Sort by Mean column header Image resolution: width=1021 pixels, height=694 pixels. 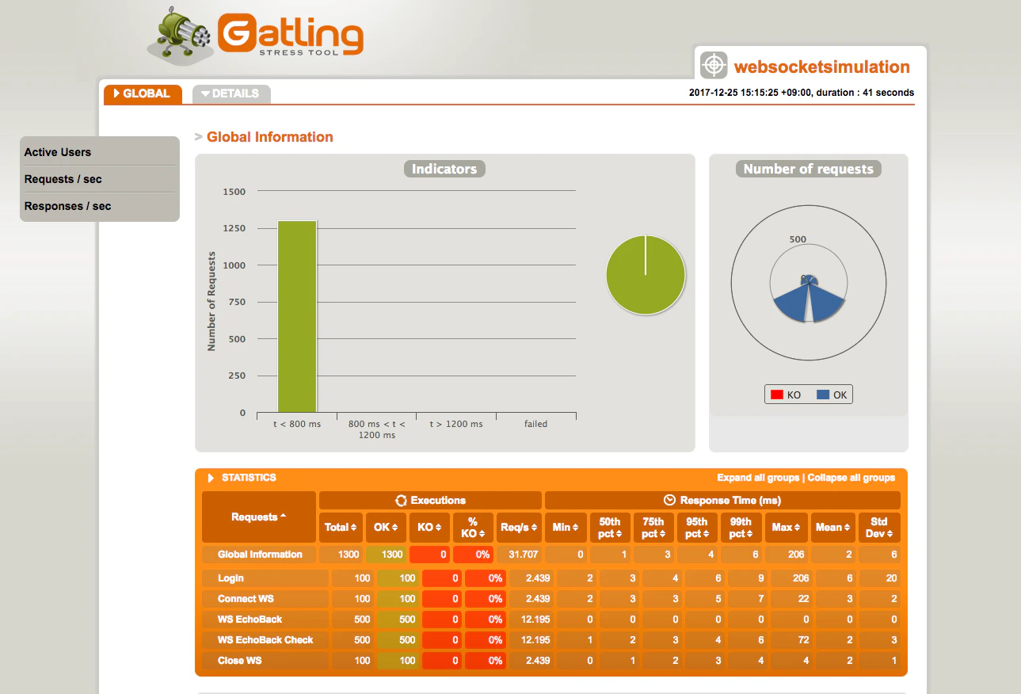tap(833, 528)
